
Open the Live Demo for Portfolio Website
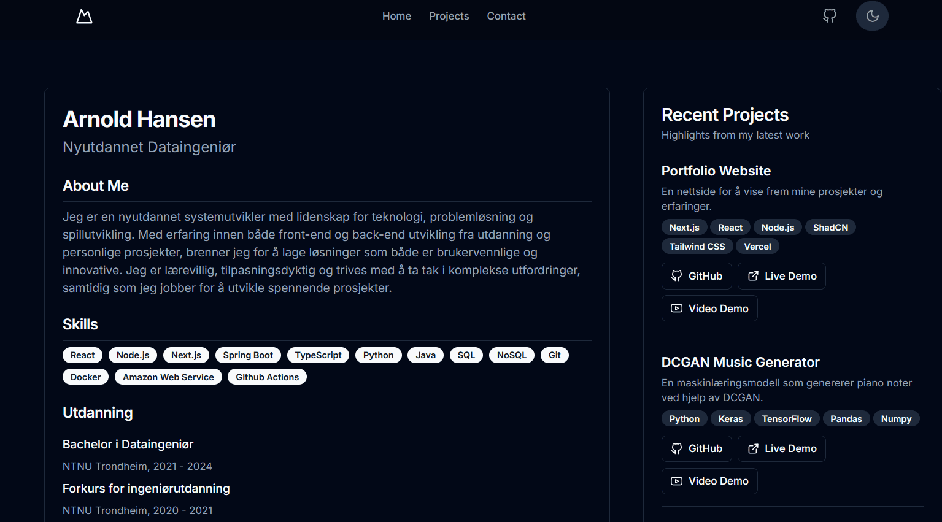tap(781, 276)
